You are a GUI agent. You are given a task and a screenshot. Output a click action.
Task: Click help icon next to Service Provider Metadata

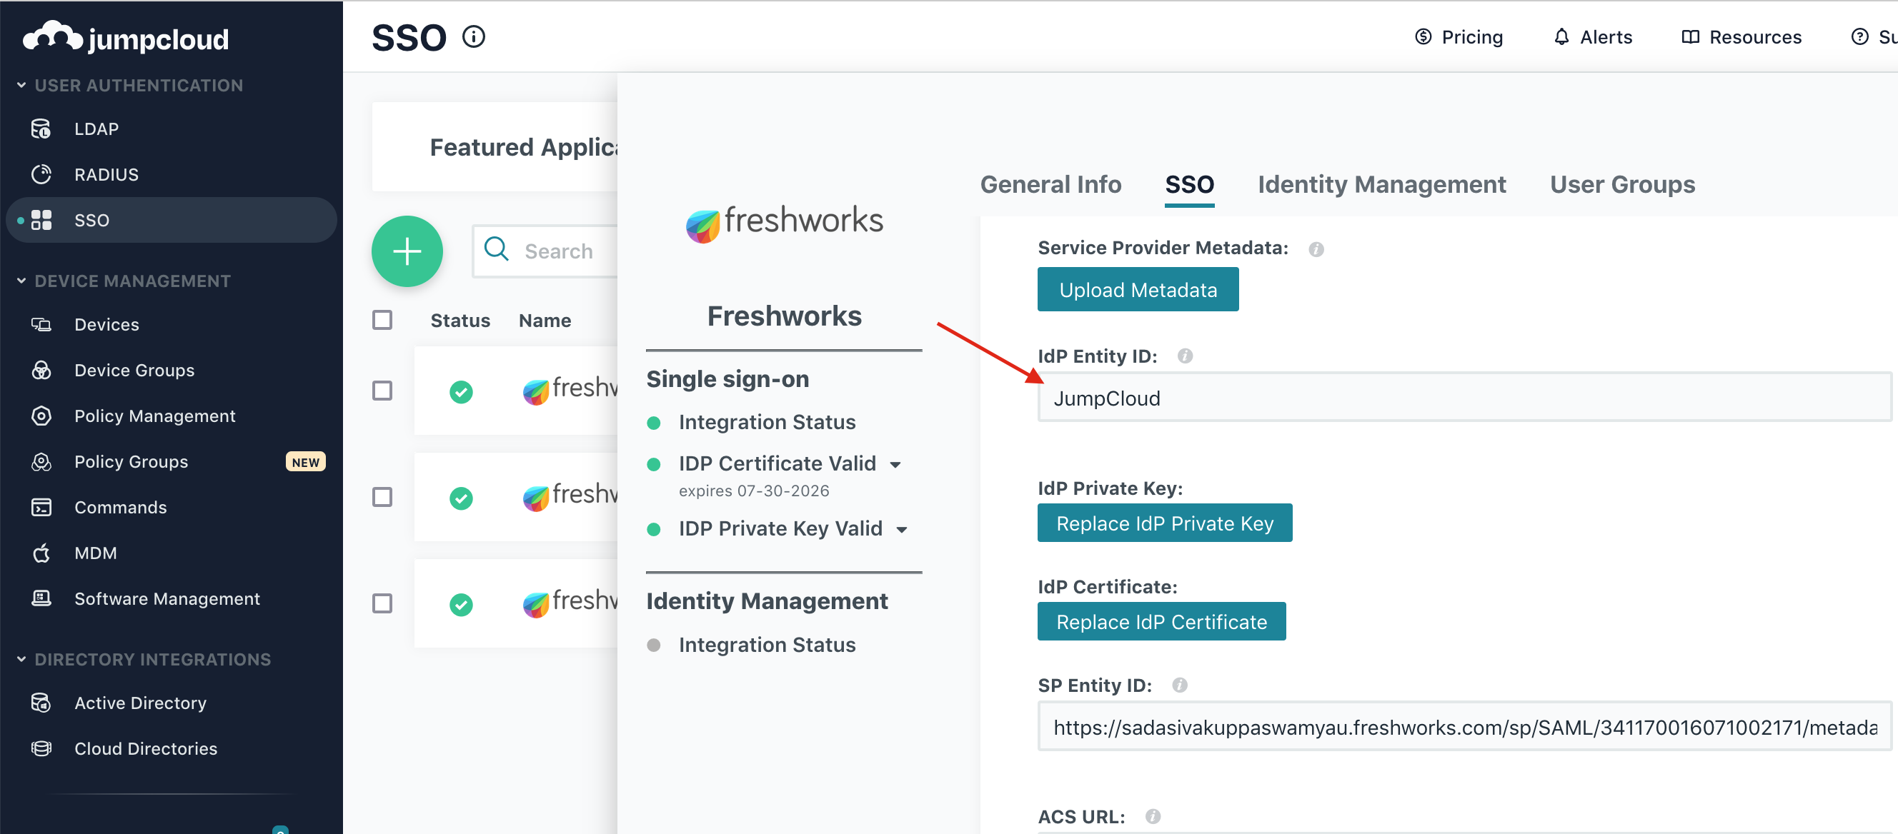pos(1316,248)
